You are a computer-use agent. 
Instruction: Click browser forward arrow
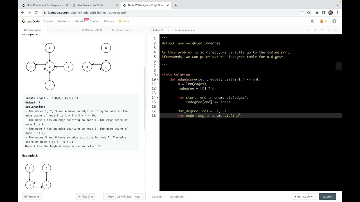click(x=30, y=13)
